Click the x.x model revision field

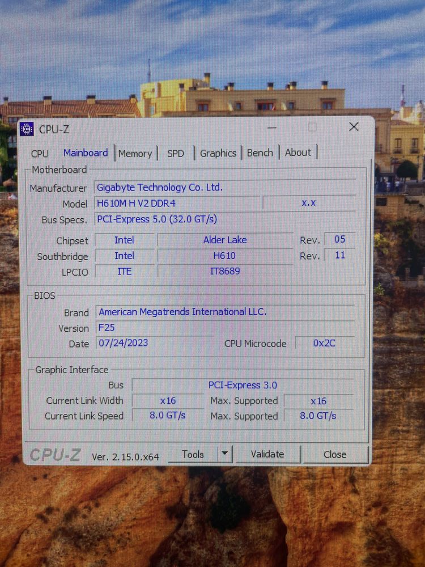[309, 203]
